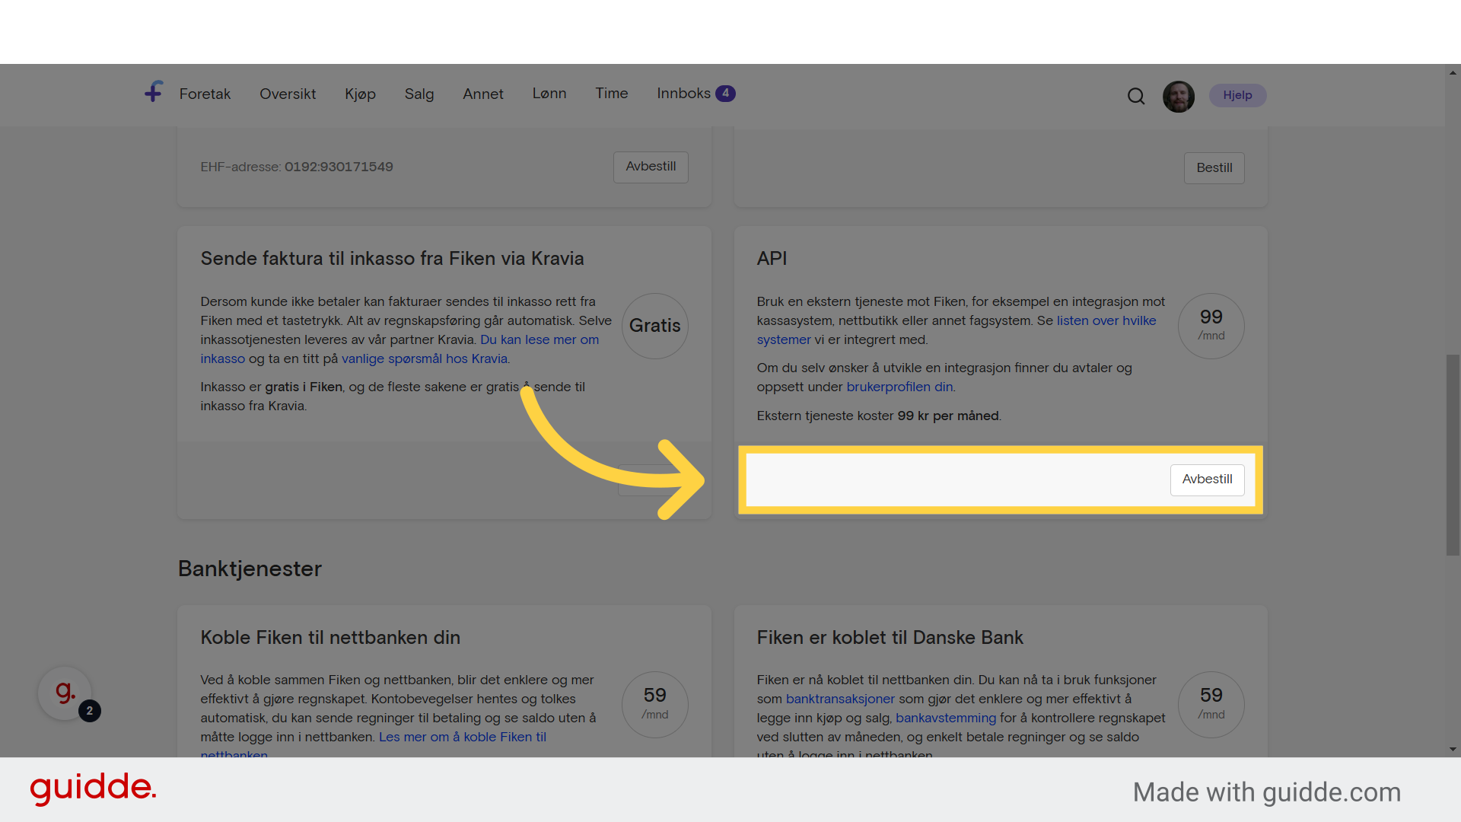Open the Time menu
The width and height of the screenshot is (1461, 822).
coord(612,93)
